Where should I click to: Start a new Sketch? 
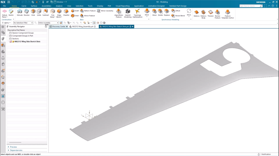coord(11,12)
